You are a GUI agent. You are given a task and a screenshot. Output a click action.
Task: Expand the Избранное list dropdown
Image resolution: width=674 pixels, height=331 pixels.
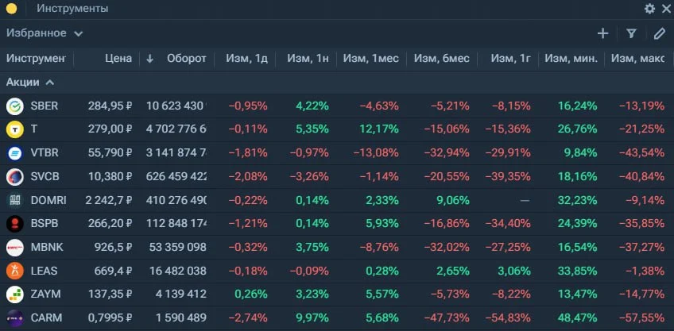(x=45, y=33)
